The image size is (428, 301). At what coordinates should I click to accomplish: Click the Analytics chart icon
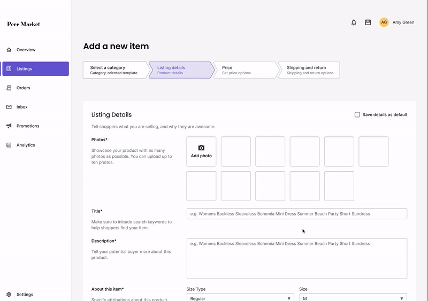coord(9,145)
